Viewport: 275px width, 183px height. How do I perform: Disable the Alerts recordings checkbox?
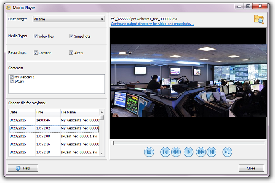[x=71, y=53]
